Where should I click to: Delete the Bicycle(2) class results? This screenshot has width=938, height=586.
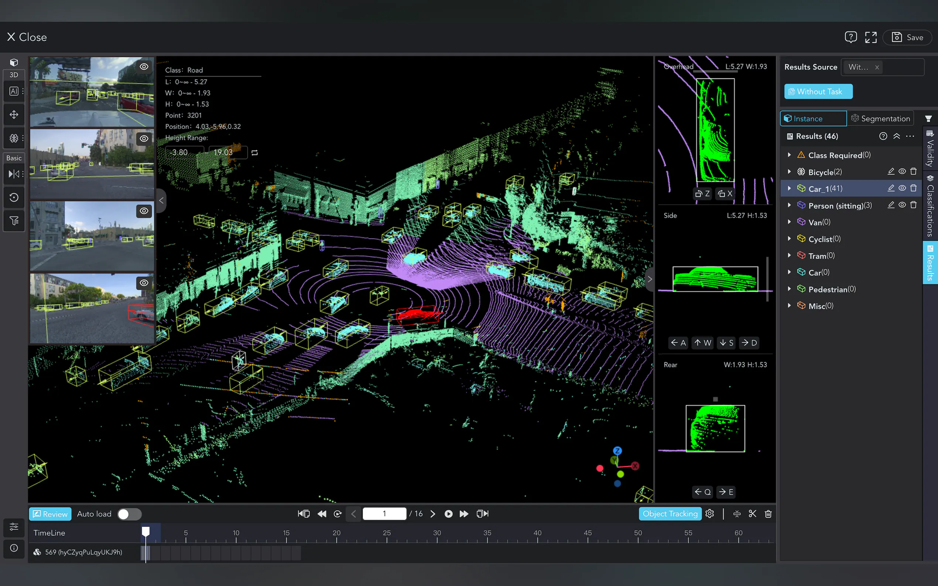[x=914, y=171]
